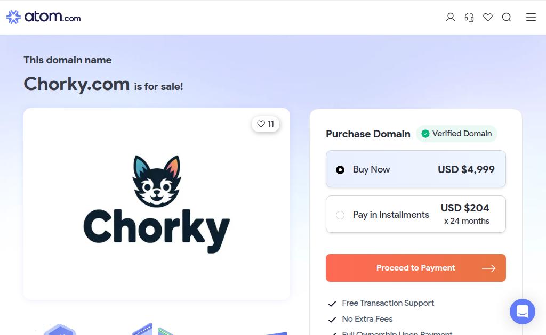Select the Buy Now radio button

[340, 170]
